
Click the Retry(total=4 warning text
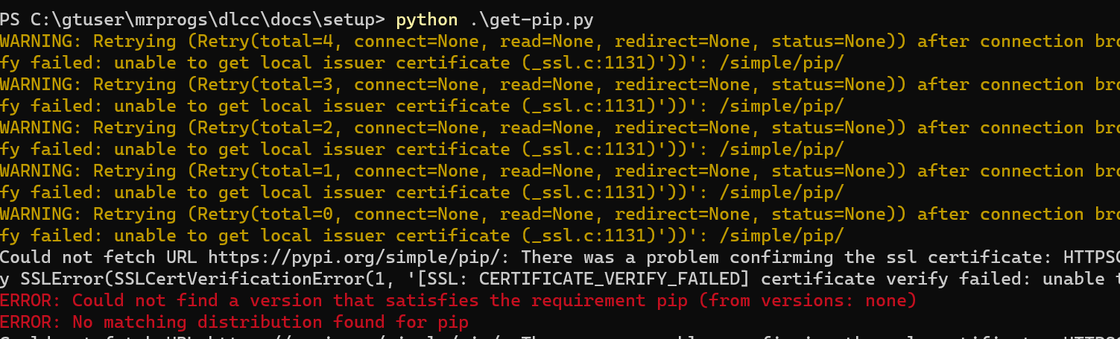[x=267, y=41]
